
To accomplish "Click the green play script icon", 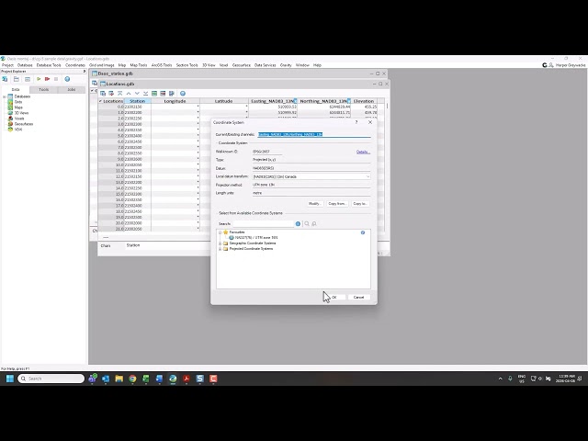I will click(39, 79).
